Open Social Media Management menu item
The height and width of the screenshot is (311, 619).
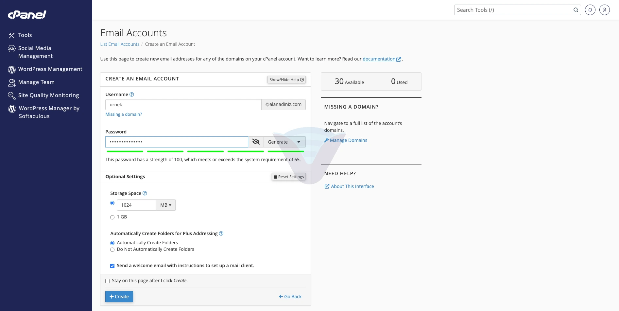coord(35,52)
